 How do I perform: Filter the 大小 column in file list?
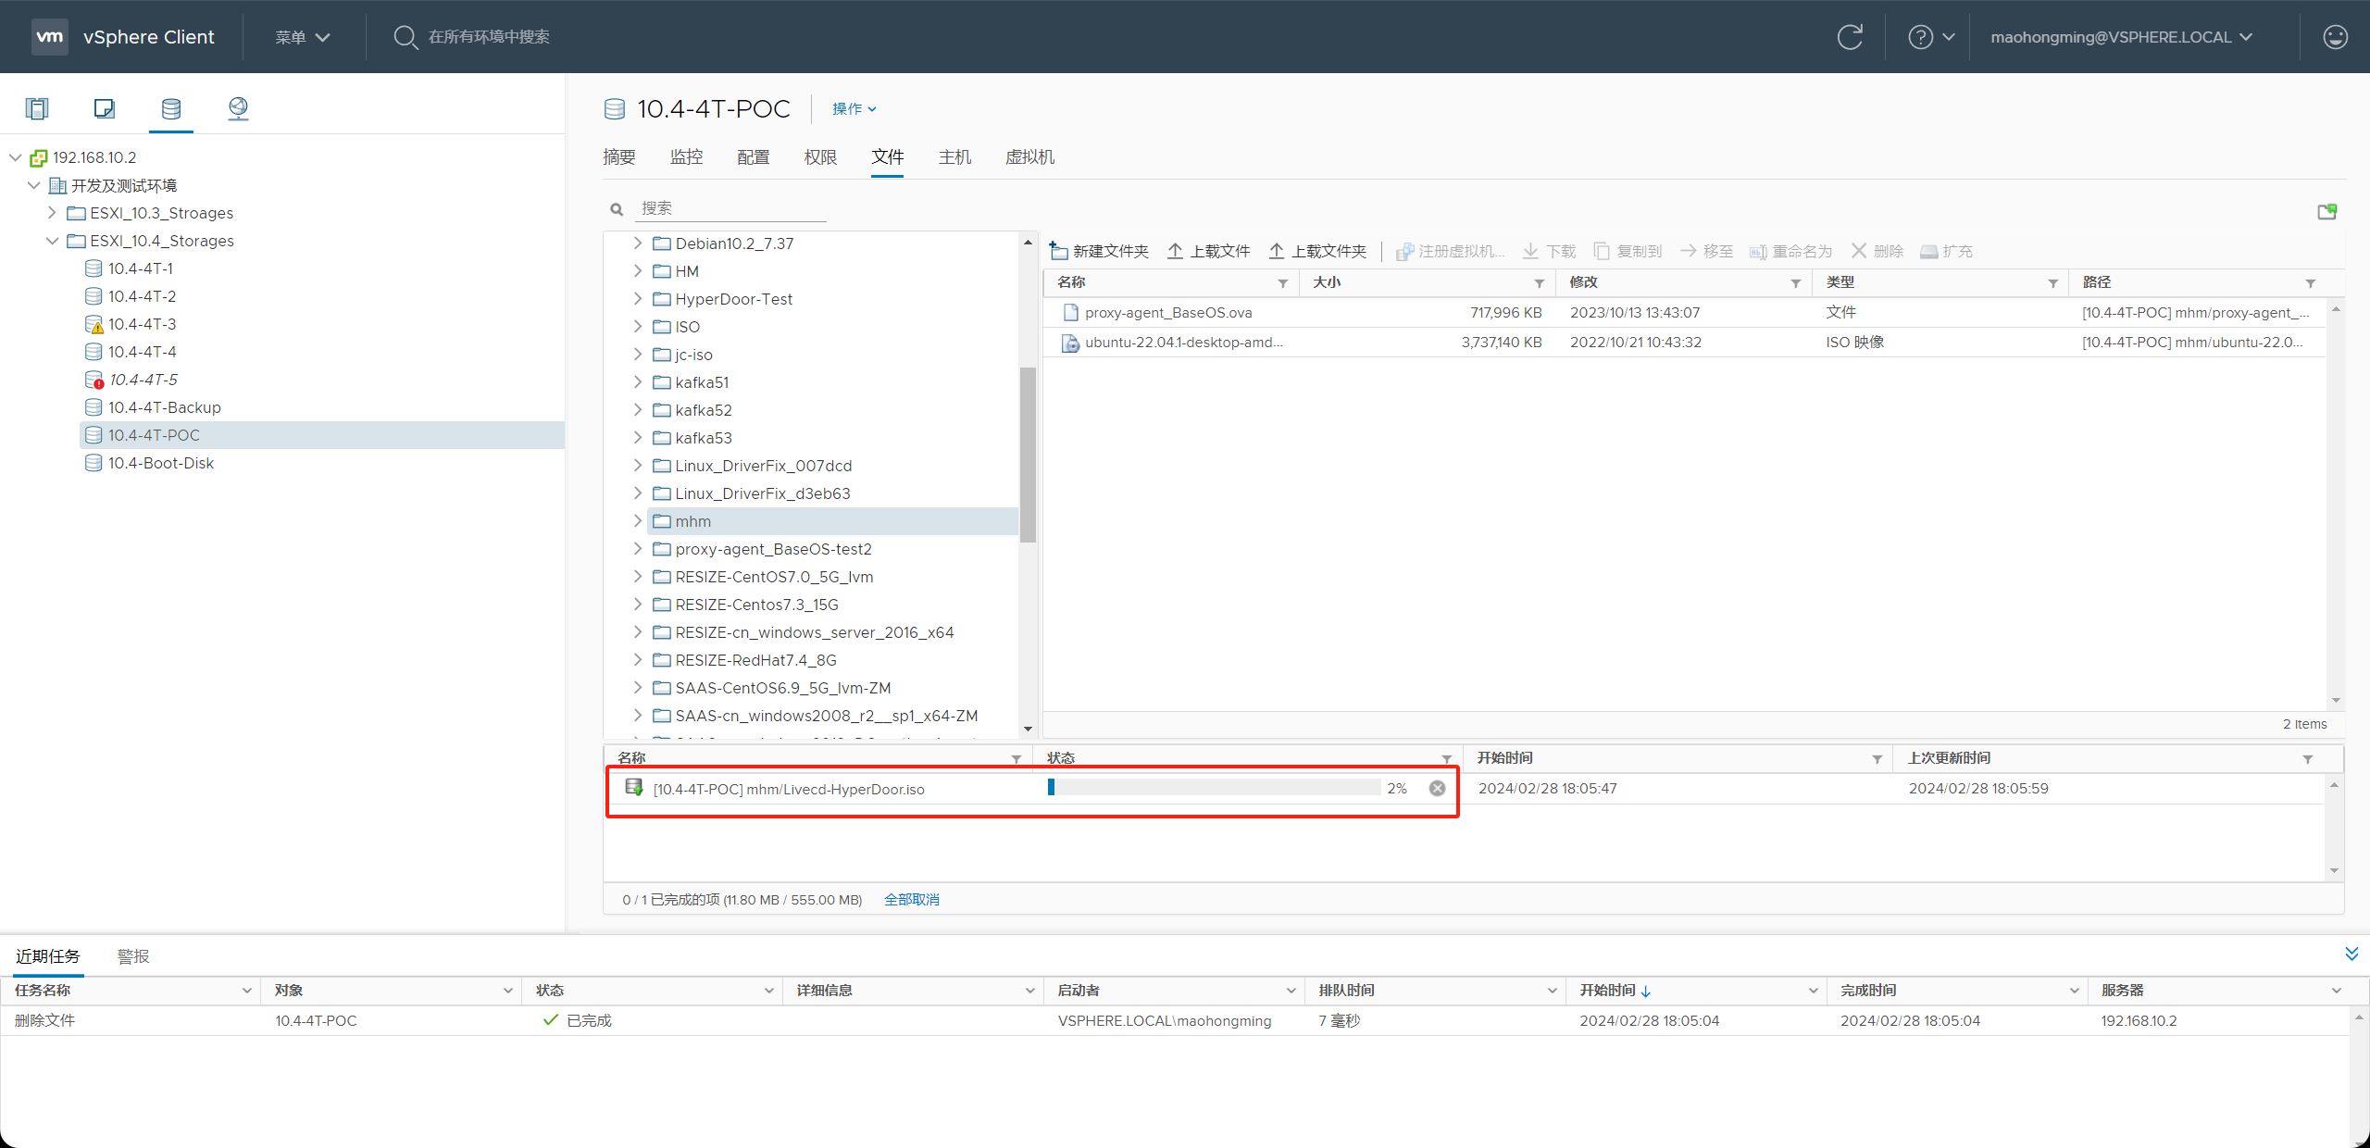(x=1540, y=283)
